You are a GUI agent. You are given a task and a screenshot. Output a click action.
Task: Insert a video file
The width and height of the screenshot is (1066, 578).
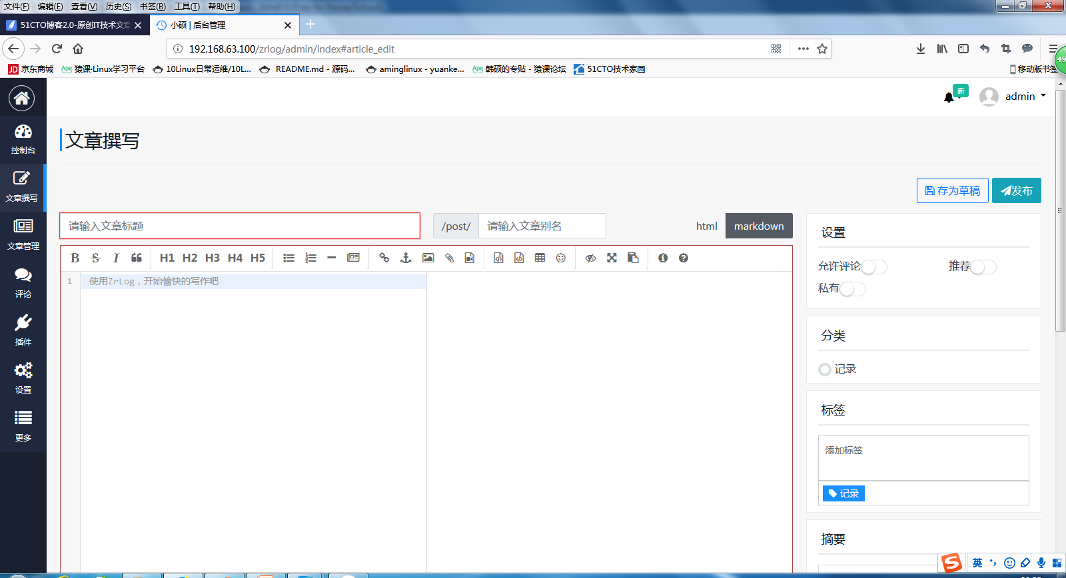tap(470, 258)
